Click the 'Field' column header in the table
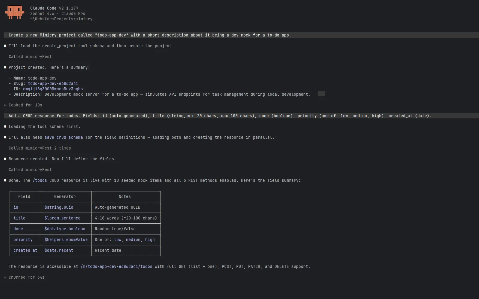 click(24, 197)
